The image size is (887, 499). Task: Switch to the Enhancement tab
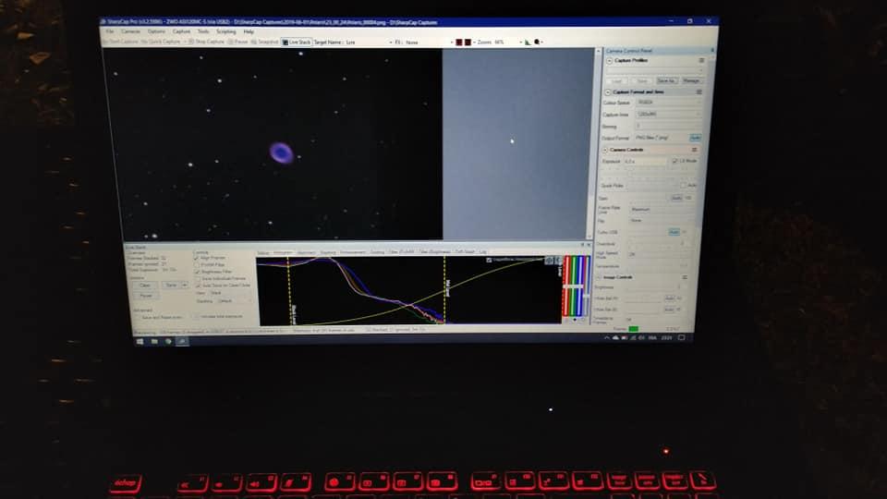coord(352,252)
